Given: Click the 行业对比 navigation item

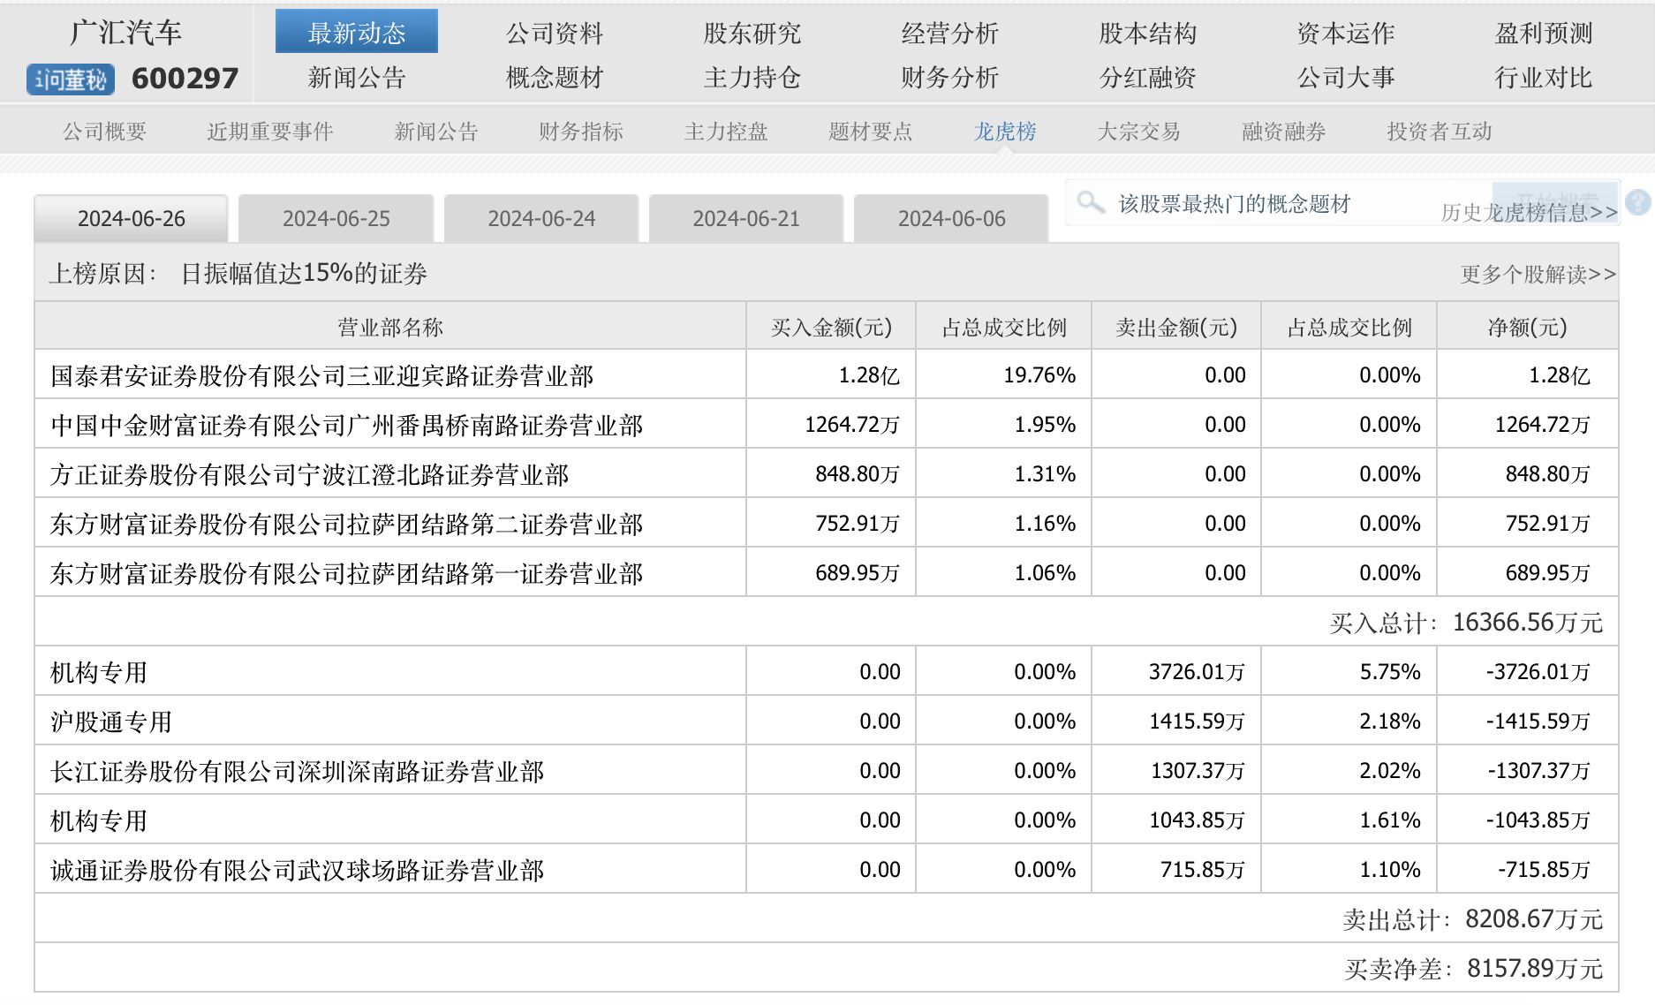Looking at the screenshot, I should 1543,78.
